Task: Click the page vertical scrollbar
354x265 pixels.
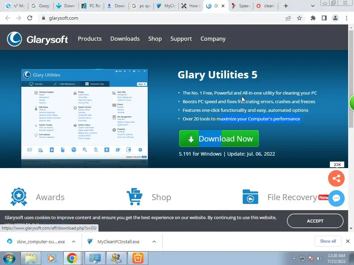Action: [x=351, y=79]
